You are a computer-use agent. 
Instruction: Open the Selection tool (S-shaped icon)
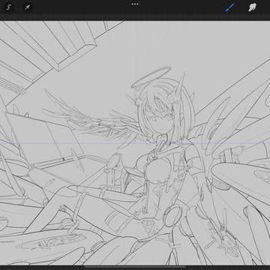[x=9, y=7]
